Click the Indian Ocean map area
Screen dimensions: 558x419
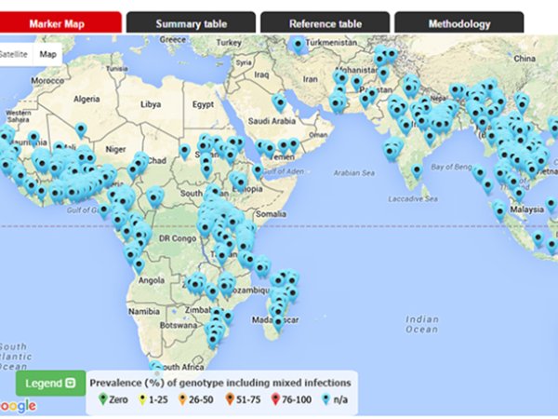(422, 325)
